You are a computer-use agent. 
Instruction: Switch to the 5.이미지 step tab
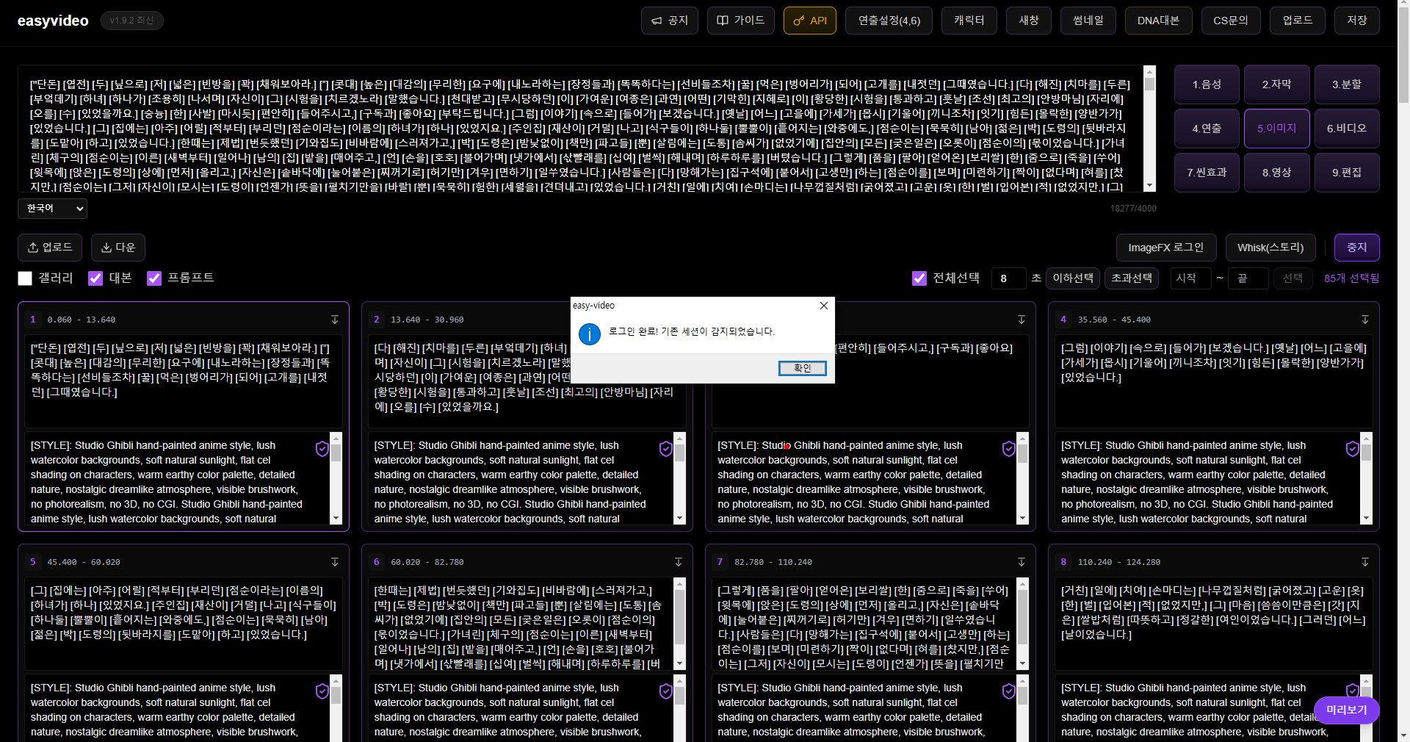[1276, 129]
